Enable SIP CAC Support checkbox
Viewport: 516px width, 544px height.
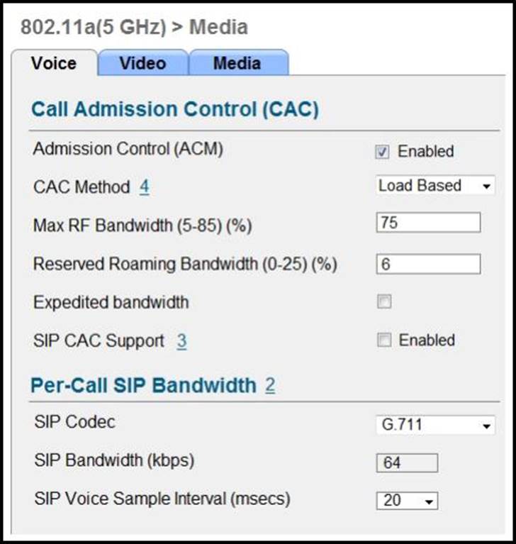(384, 340)
